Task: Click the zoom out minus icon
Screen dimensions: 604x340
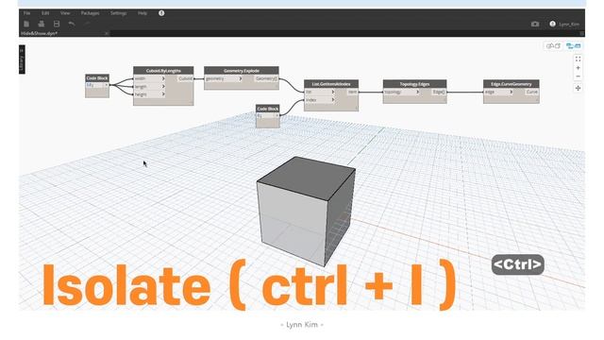Action: tap(578, 76)
